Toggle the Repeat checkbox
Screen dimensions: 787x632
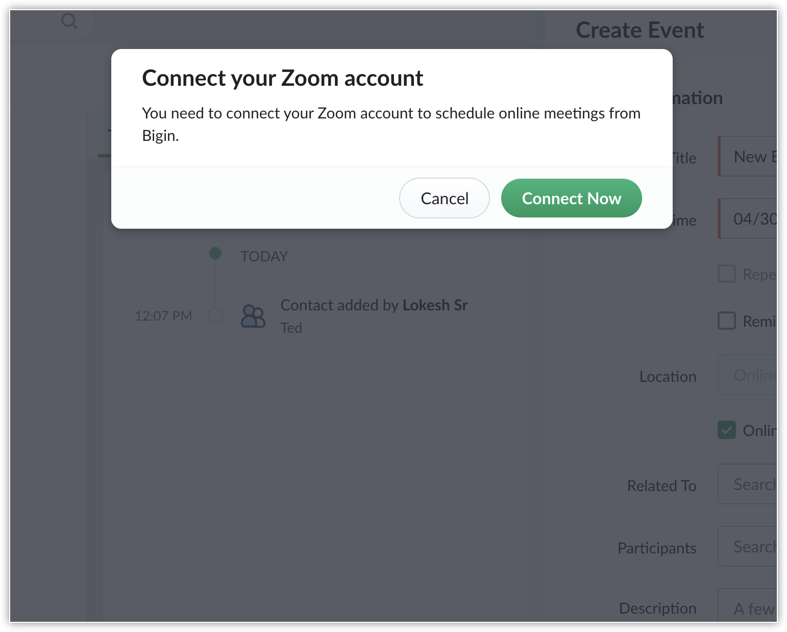coord(727,274)
